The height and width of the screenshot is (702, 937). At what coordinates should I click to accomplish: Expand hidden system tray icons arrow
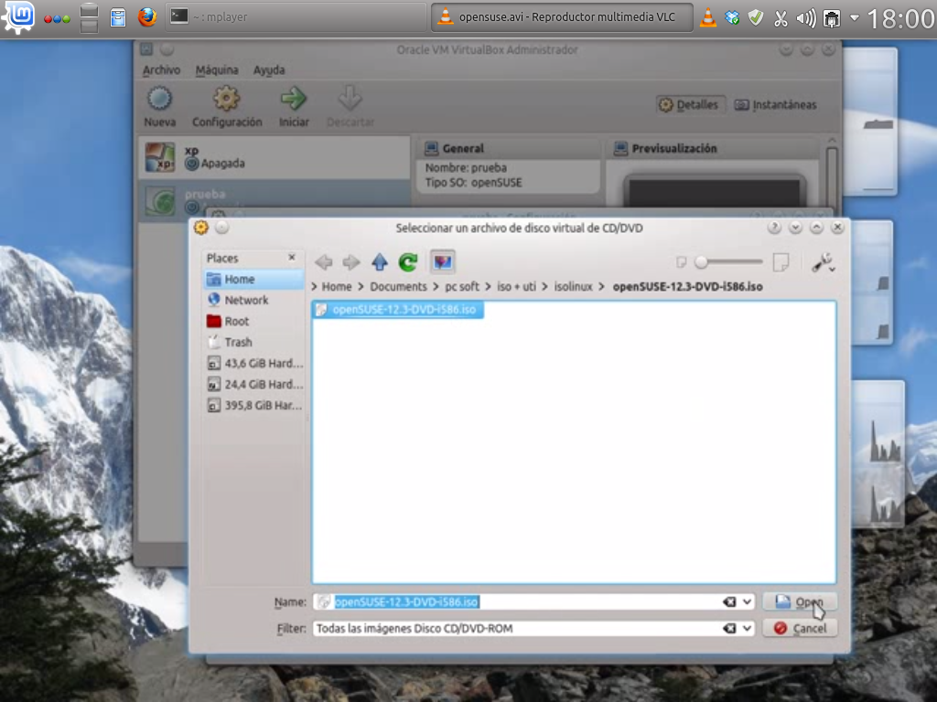pyautogui.click(x=855, y=18)
